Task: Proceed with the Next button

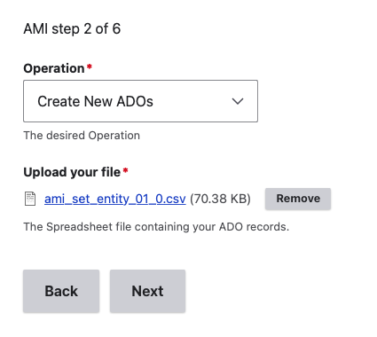Action: [x=147, y=291]
